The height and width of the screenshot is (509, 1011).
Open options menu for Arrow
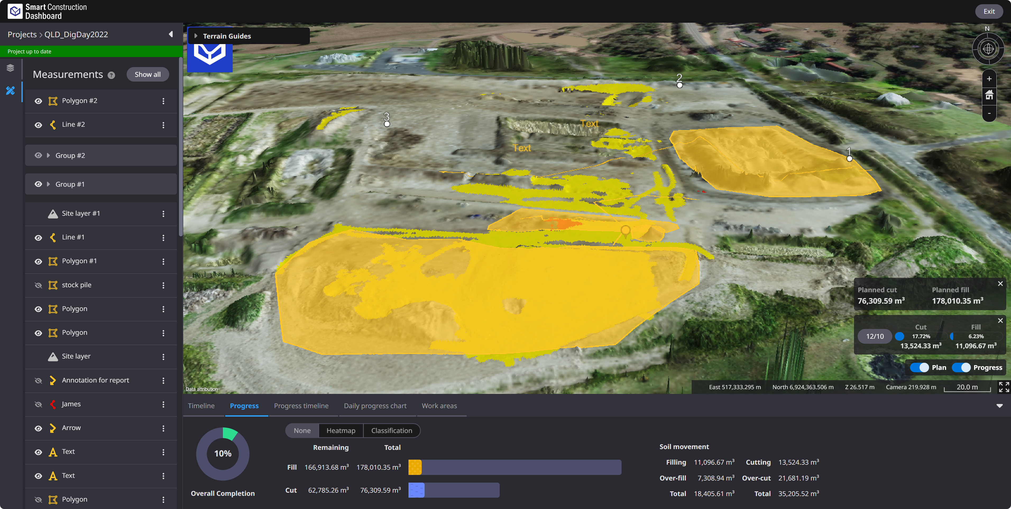(163, 428)
